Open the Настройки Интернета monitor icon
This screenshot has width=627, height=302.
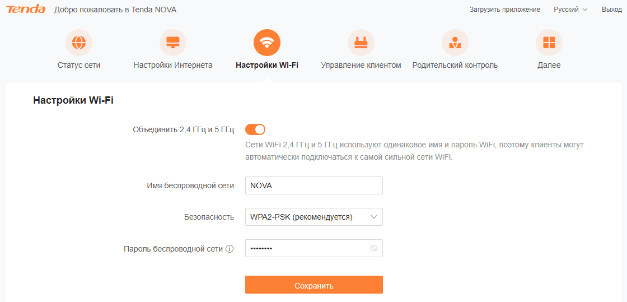click(x=173, y=43)
